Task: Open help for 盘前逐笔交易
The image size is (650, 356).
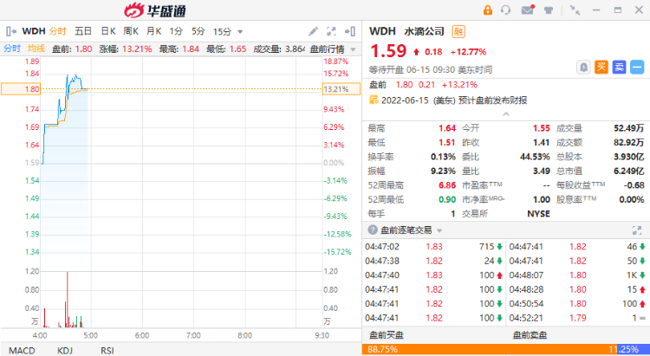Action: (373, 230)
